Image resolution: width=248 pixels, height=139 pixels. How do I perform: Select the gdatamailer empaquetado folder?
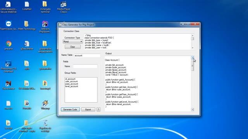pos(45,47)
